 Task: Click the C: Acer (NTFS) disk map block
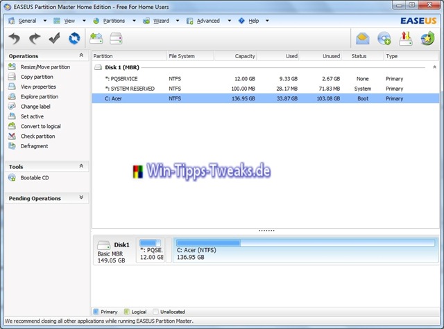click(305, 250)
